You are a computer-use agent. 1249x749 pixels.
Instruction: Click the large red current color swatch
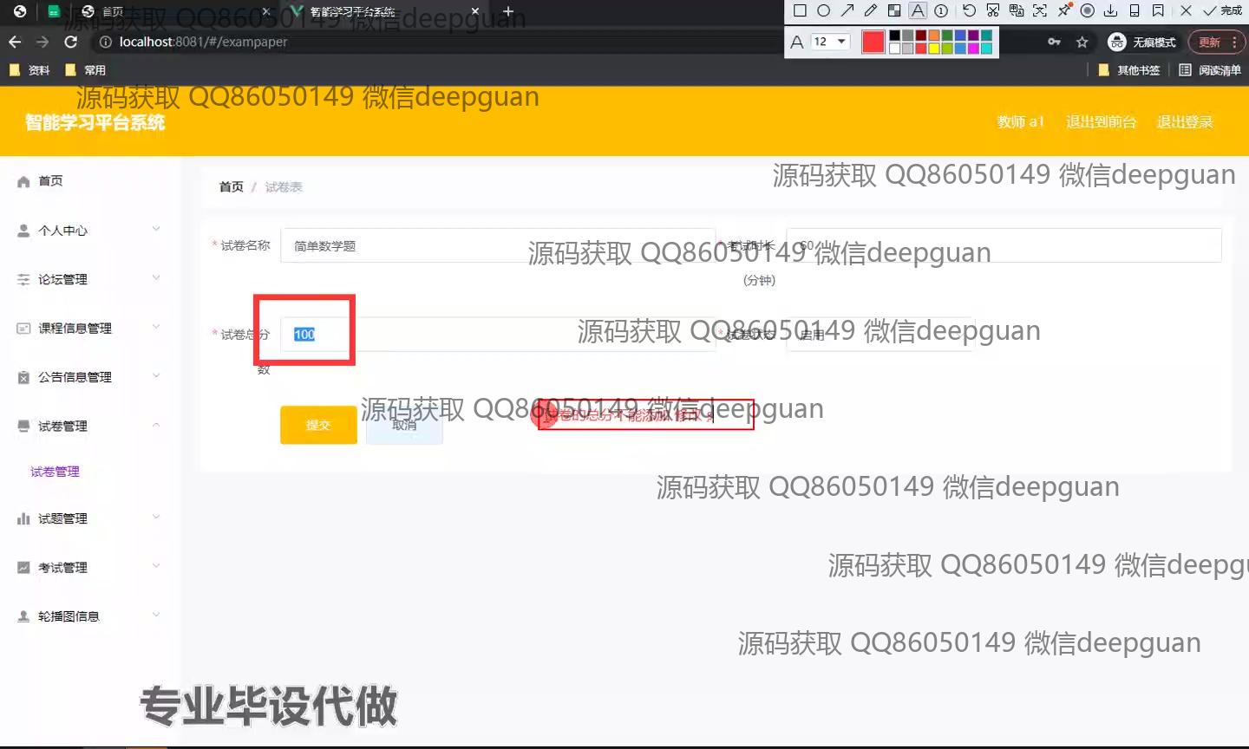(x=873, y=42)
